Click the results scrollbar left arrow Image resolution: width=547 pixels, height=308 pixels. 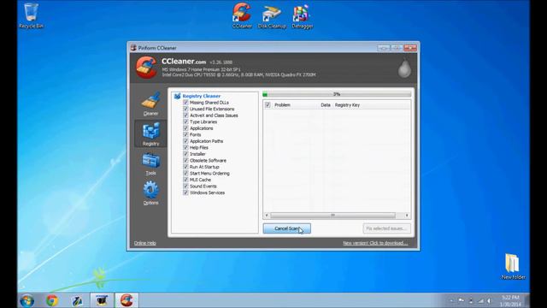point(268,216)
